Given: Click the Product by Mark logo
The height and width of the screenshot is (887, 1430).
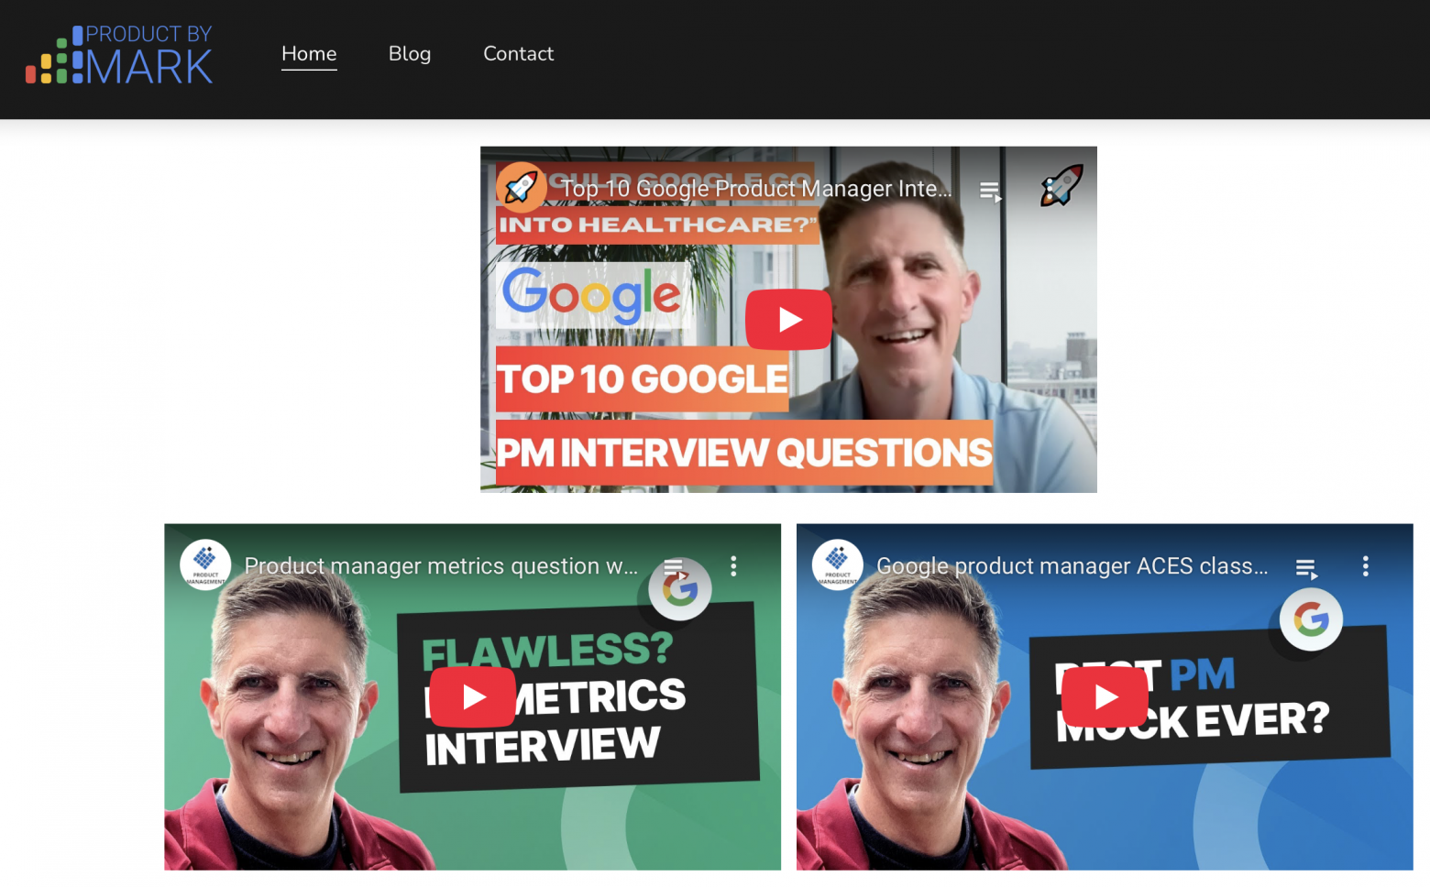Looking at the screenshot, I should 119,55.
